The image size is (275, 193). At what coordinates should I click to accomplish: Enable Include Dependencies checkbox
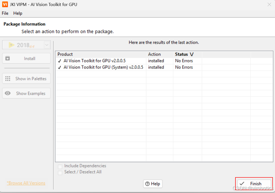[60, 167]
